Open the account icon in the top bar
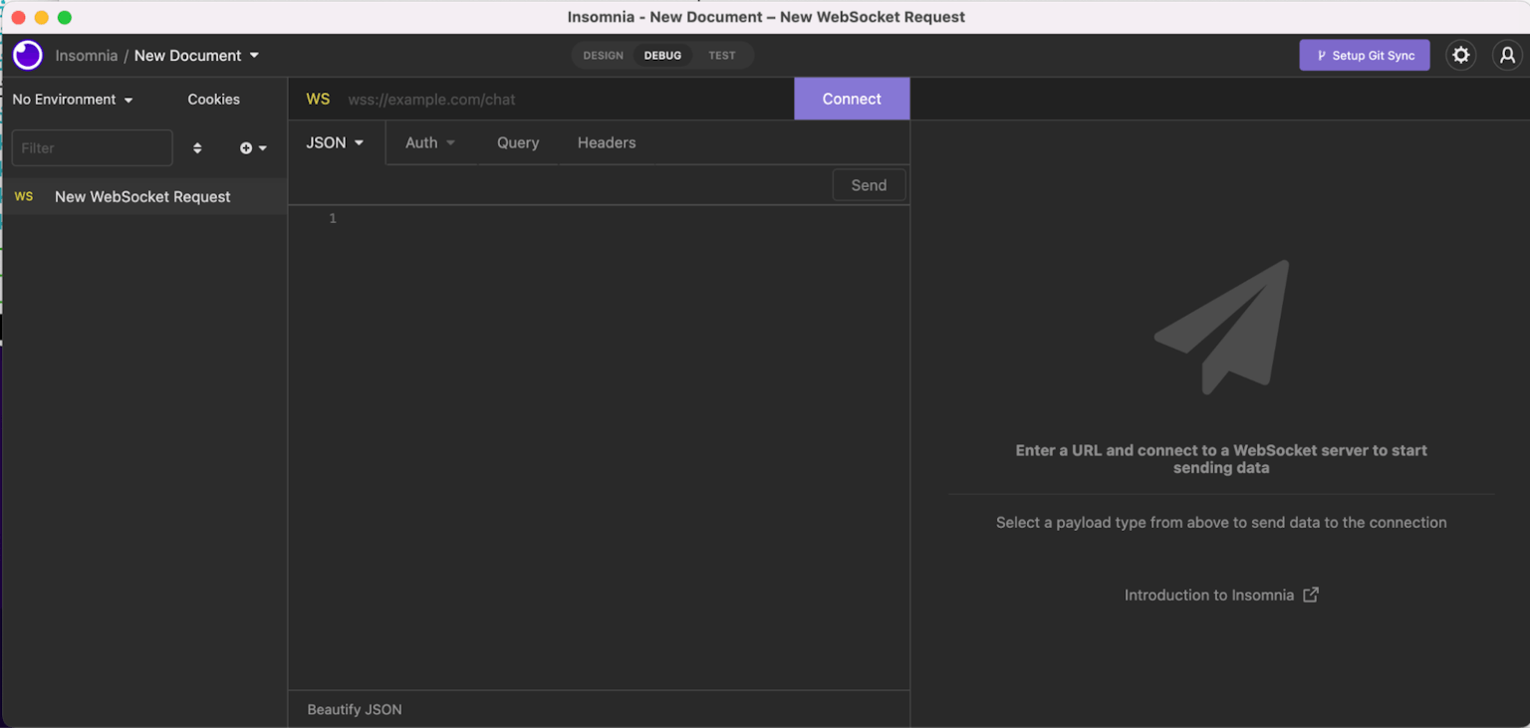Screen dimensions: 1530x728 (1507, 55)
